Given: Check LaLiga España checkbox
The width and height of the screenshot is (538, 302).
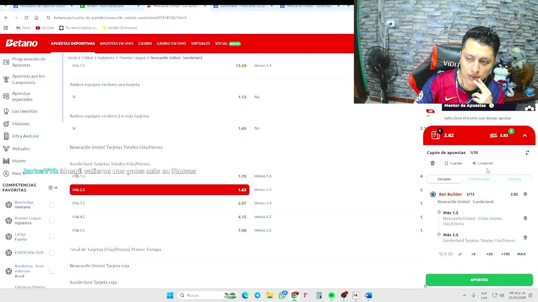Looking at the screenshot, I should (x=52, y=237).
